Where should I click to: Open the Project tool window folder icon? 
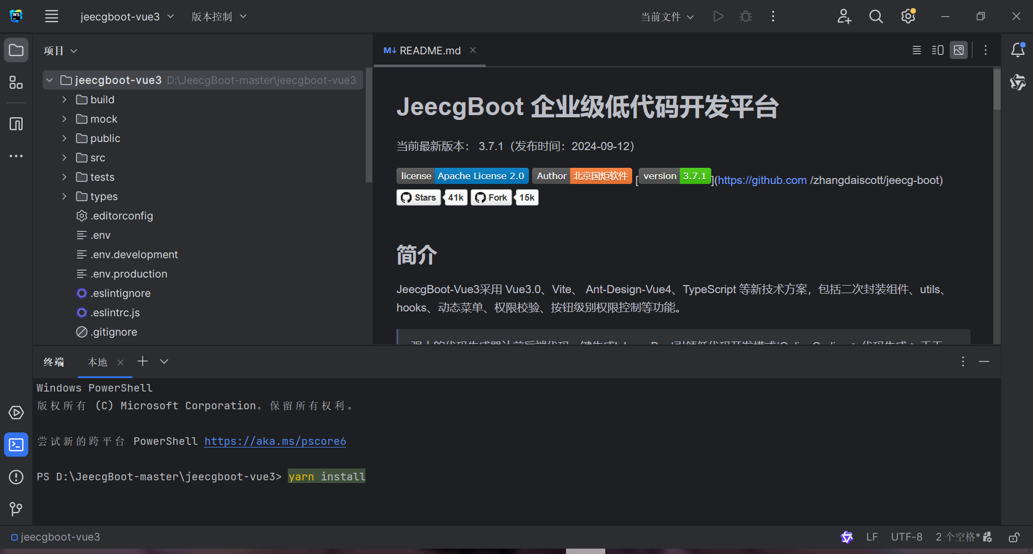pos(16,51)
